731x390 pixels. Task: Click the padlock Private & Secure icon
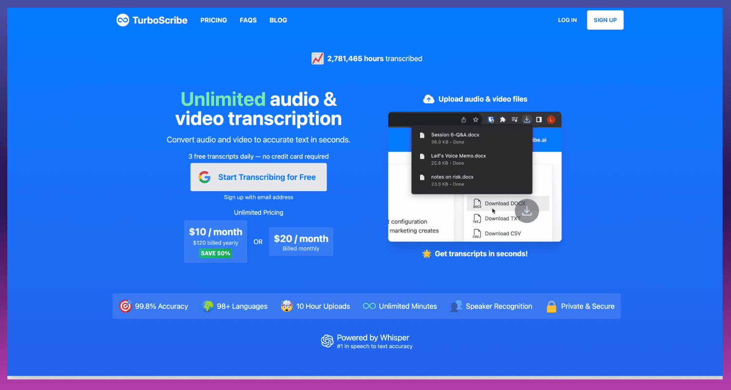point(551,306)
